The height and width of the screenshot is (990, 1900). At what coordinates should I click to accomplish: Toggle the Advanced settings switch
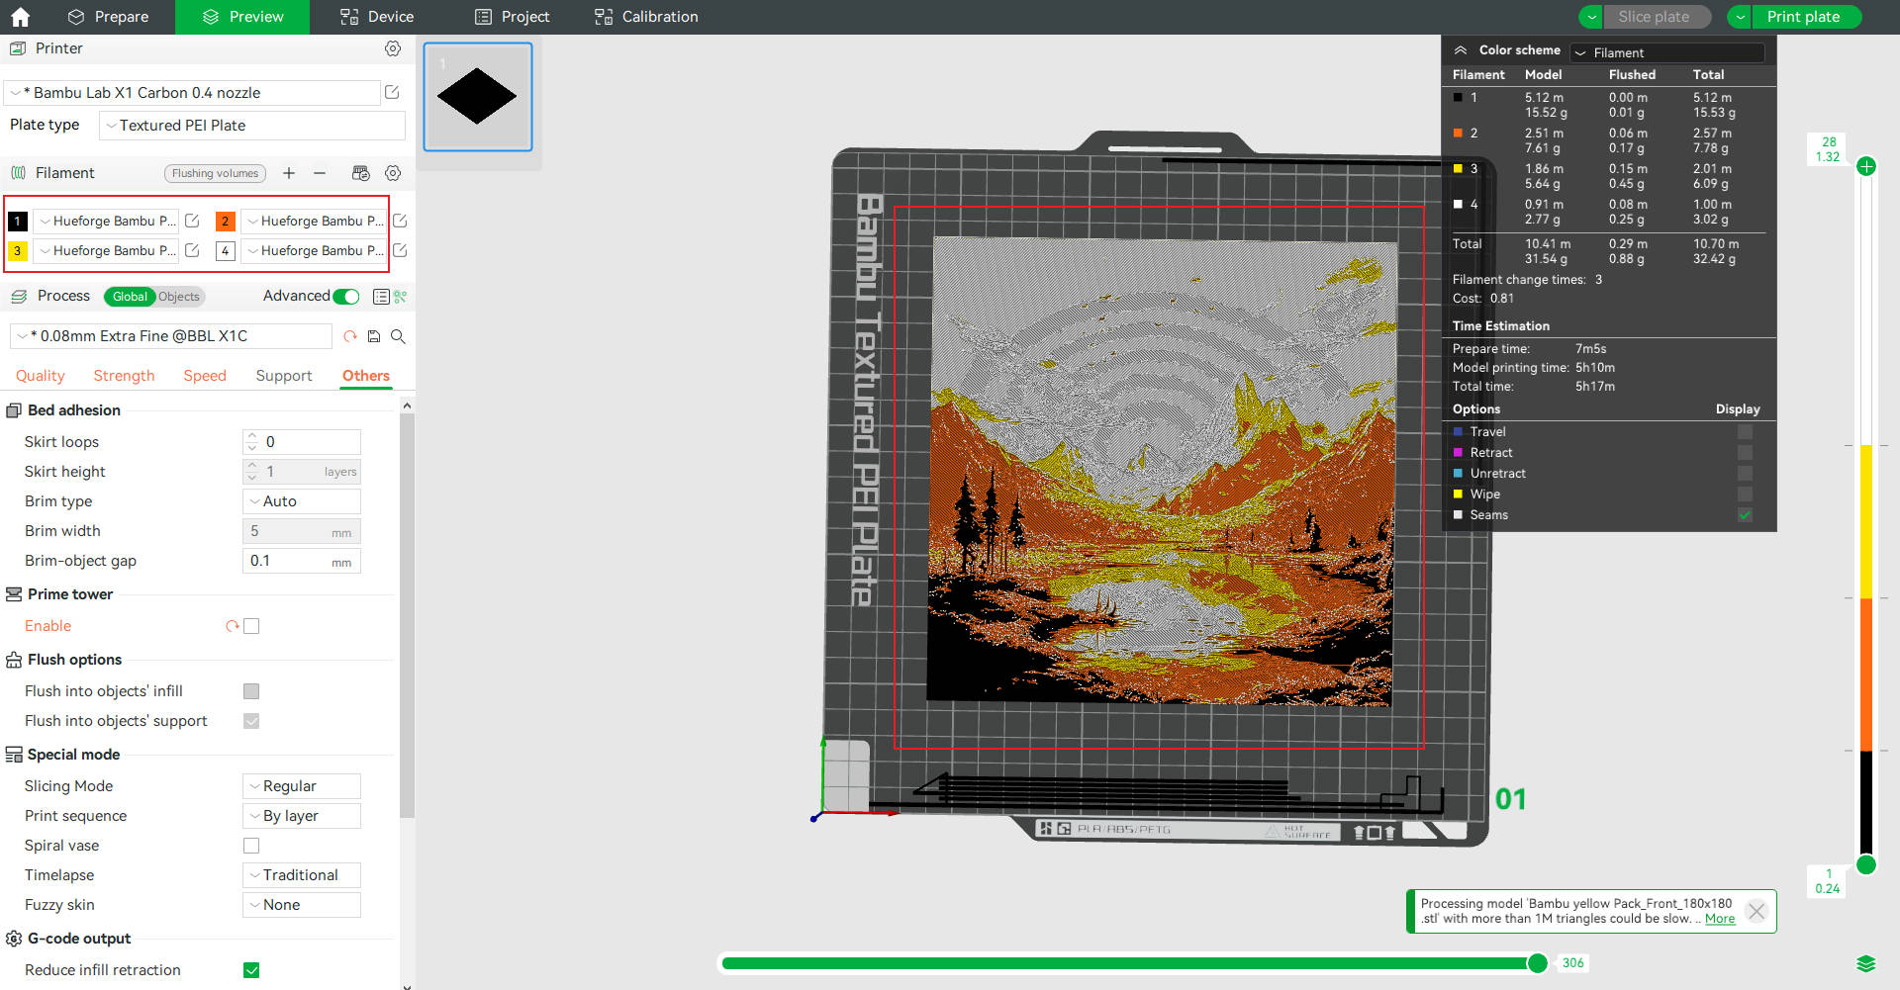coord(346,297)
